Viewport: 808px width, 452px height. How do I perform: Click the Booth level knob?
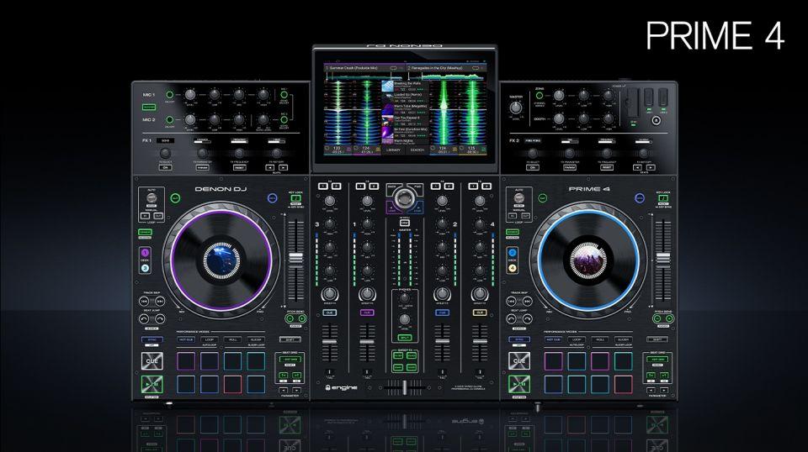pyautogui.click(x=559, y=119)
